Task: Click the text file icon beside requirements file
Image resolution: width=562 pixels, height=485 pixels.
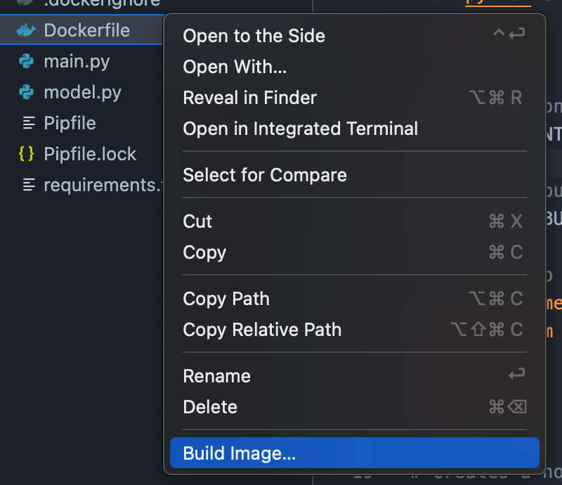Action: click(28, 185)
